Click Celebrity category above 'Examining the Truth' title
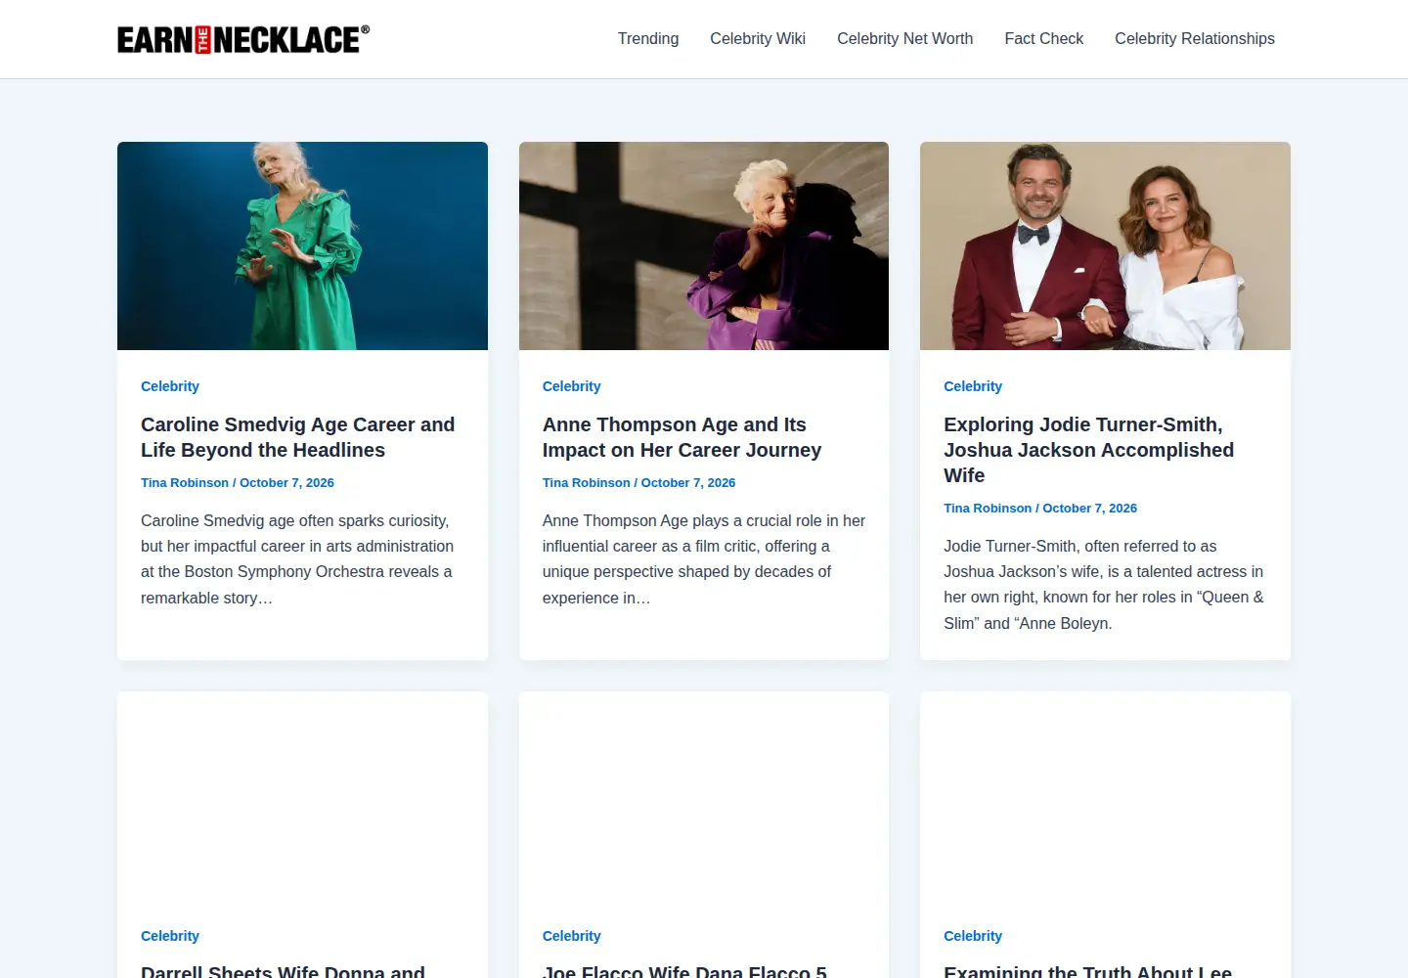 pos(973,936)
